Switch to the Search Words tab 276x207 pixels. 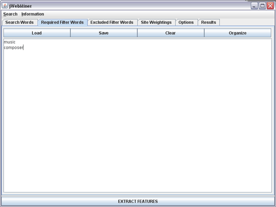pyautogui.click(x=19, y=22)
